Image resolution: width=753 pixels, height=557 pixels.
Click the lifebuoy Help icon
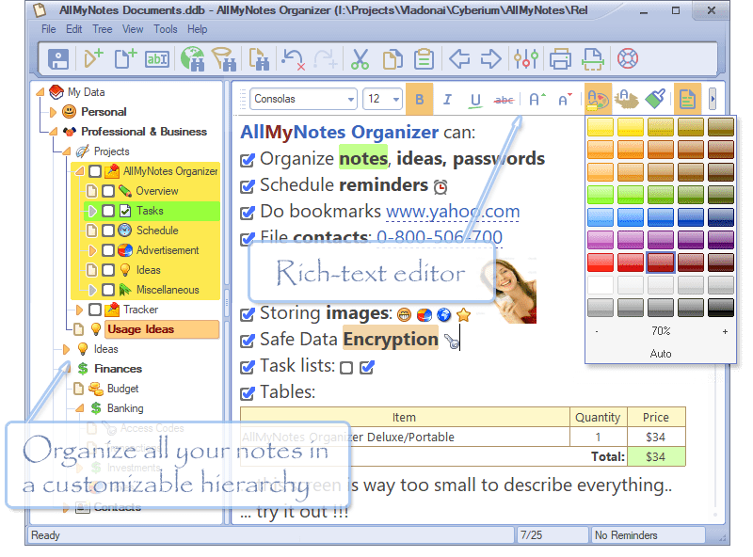point(628,59)
